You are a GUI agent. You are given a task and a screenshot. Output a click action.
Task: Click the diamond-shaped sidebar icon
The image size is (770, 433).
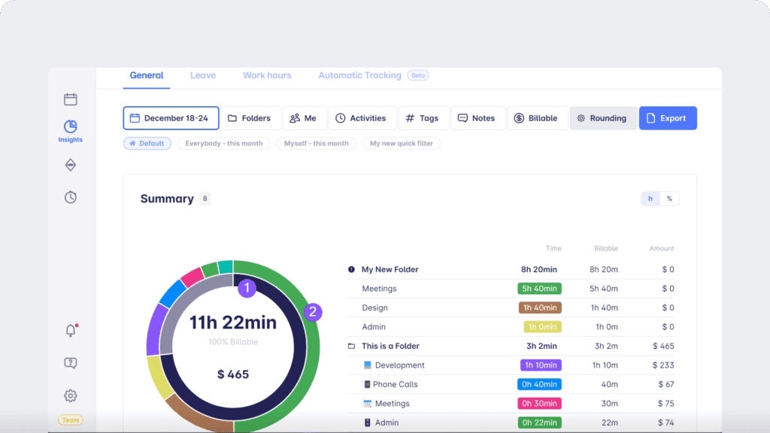70,165
